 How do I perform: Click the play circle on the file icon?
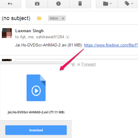coord(36,91)
